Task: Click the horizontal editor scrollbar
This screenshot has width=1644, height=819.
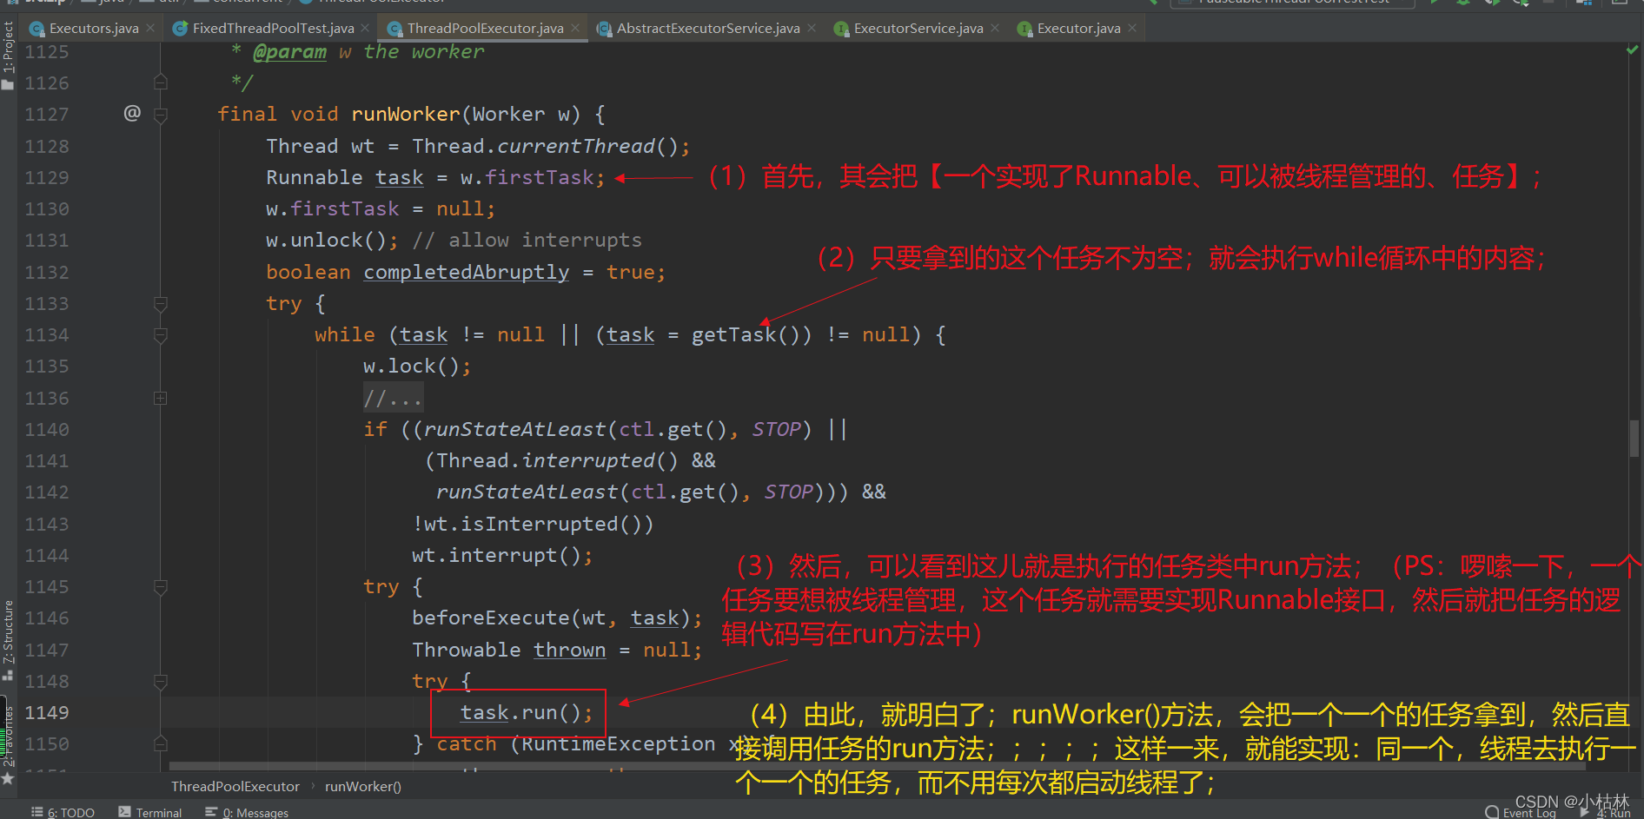Action: [x=877, y=767]
